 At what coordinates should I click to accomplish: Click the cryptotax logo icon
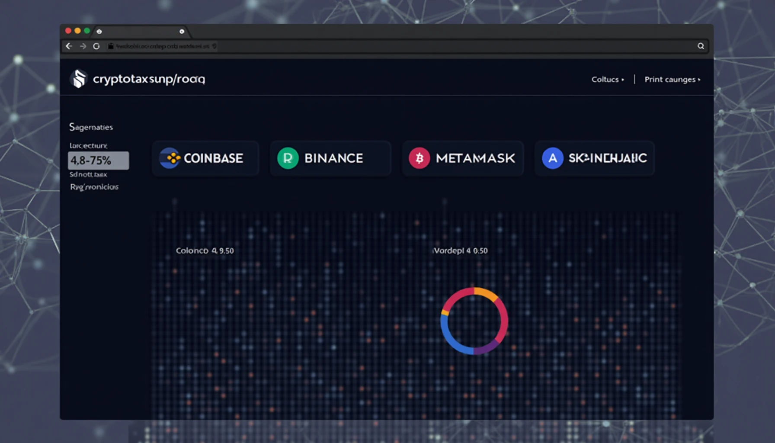[x=79, y=79]
